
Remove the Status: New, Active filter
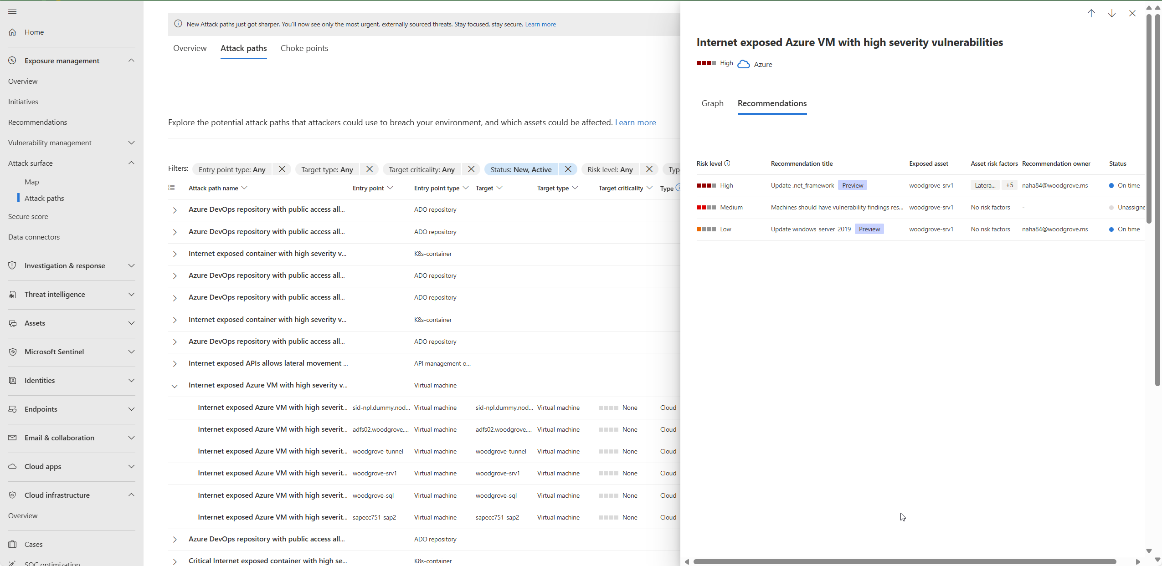tap(568, 169)
